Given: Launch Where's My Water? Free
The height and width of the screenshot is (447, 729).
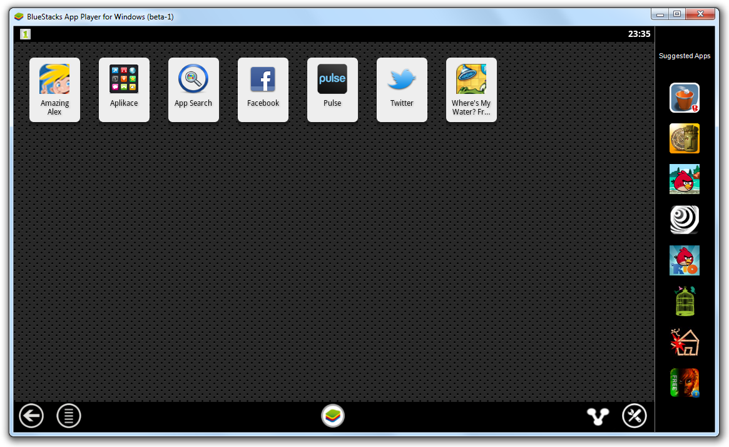Looking at the screenshot, I should [471, 90].
